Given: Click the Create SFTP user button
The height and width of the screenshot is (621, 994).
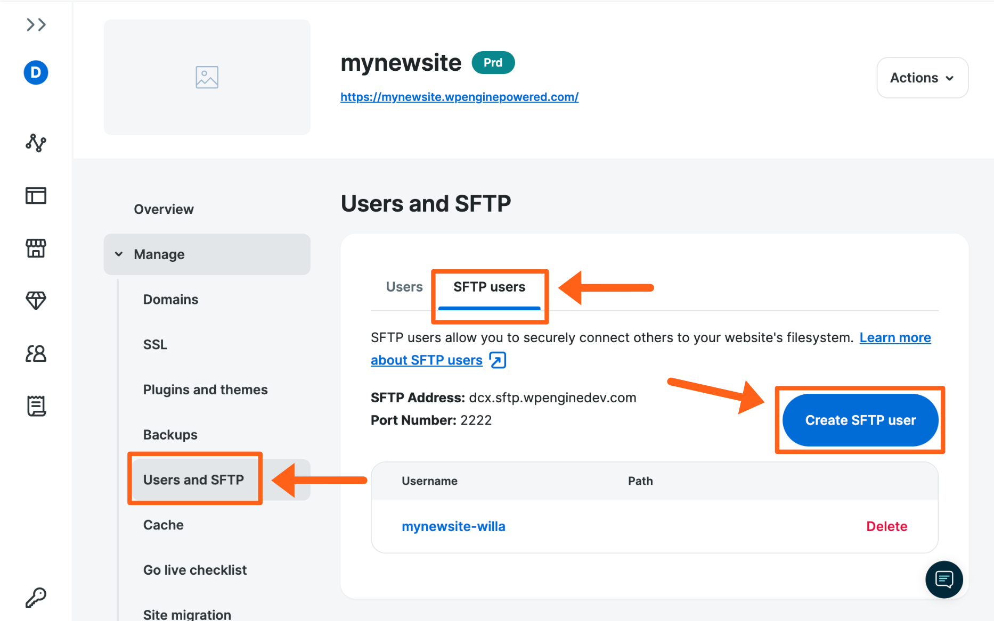Looking at the screenshot, I should [860, 420].
